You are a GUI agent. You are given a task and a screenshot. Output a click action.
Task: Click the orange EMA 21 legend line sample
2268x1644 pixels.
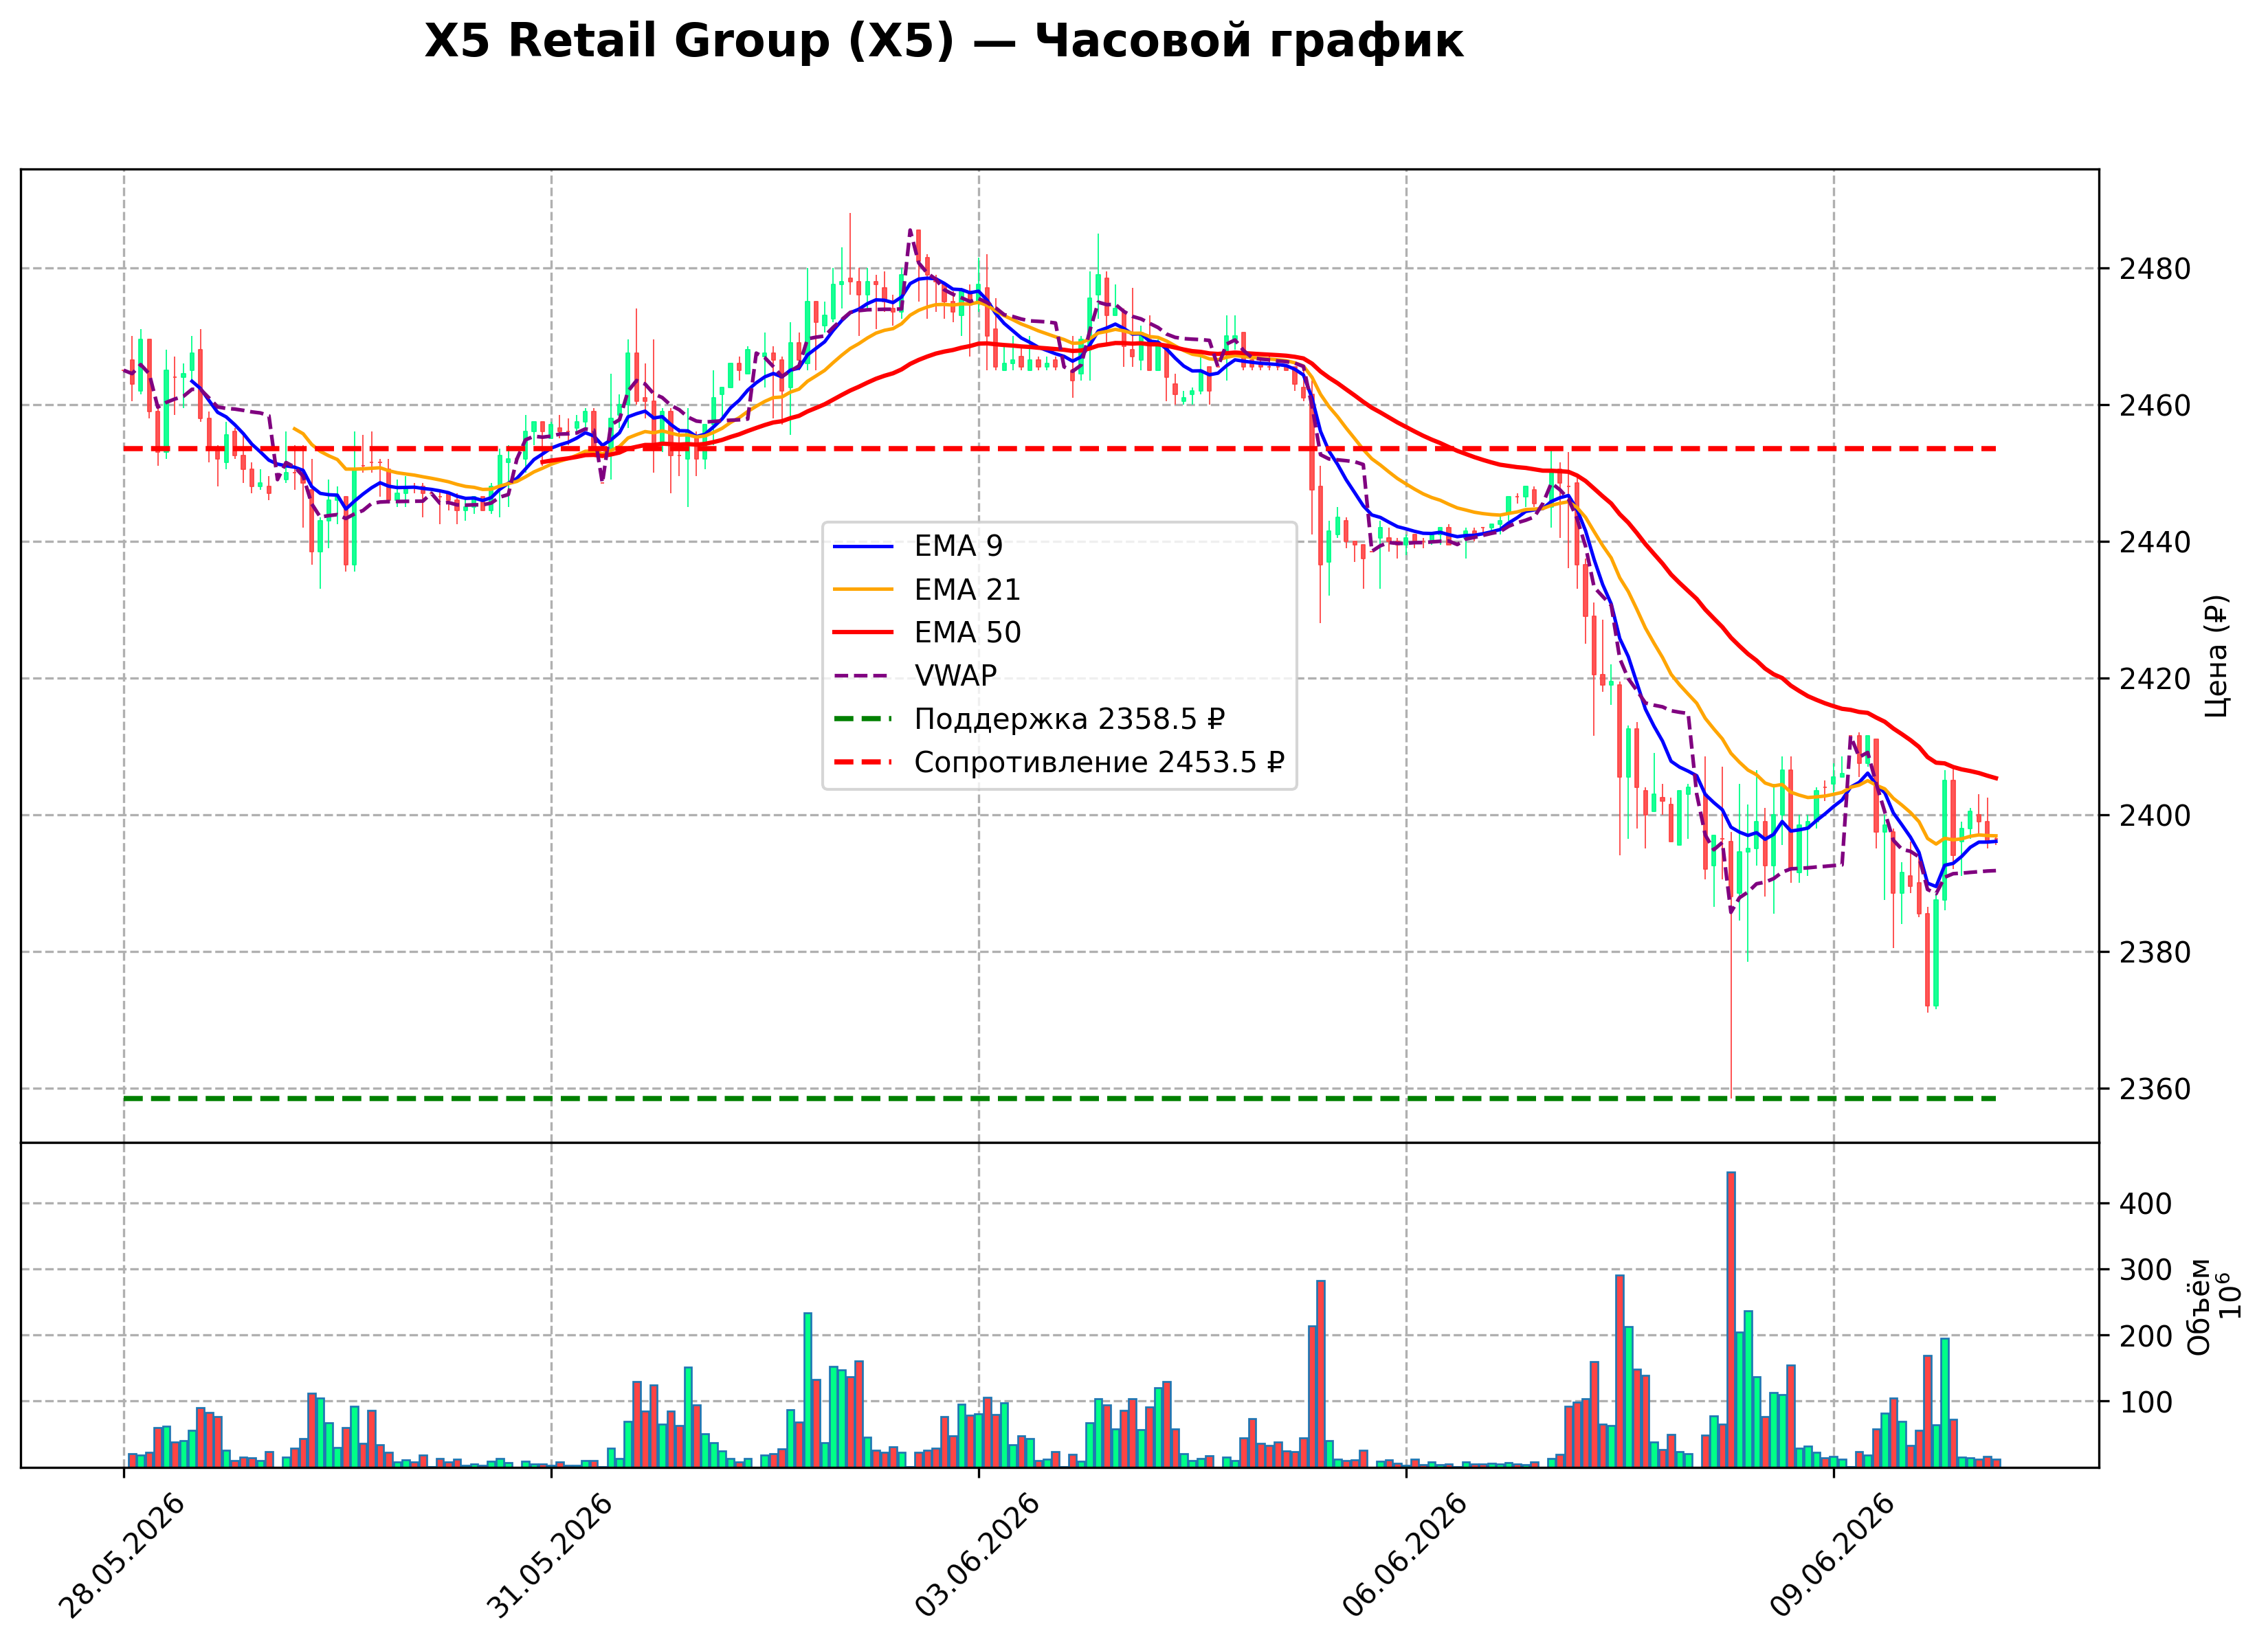[x=862, y=589]
